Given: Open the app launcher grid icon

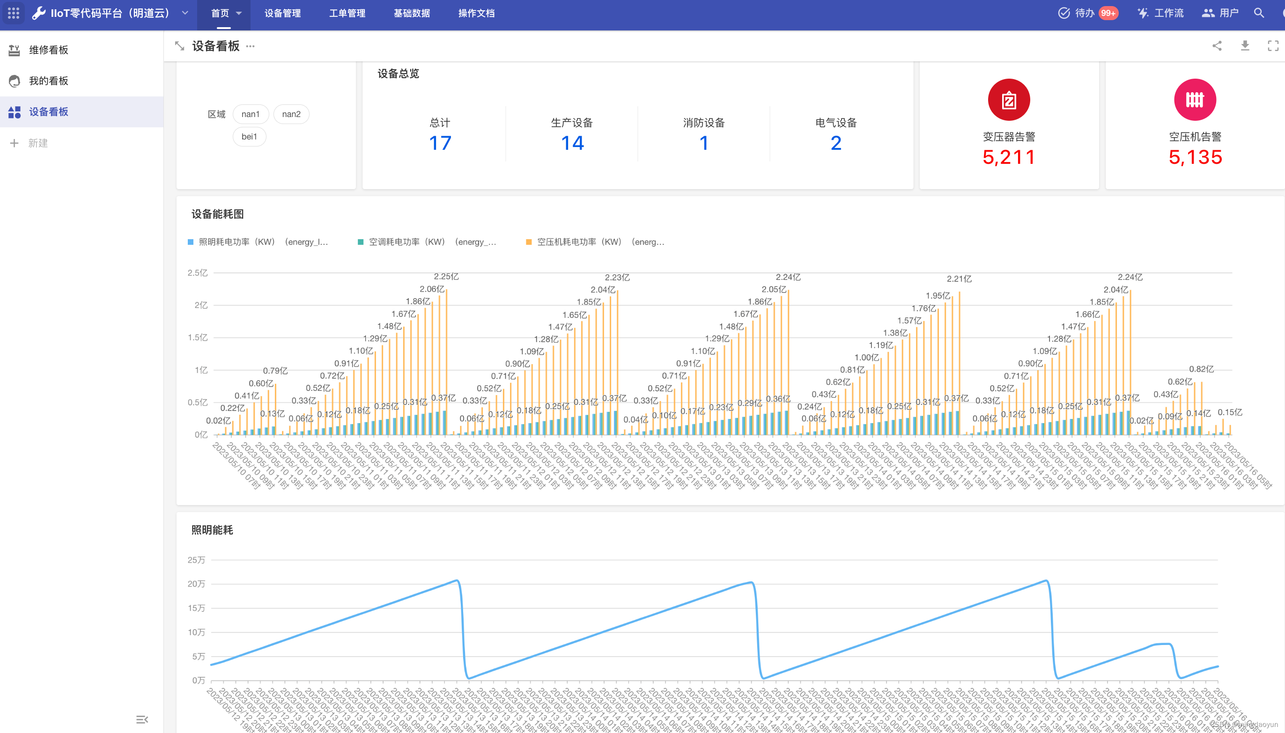Looking at the screenshot, I should point(14,13).
